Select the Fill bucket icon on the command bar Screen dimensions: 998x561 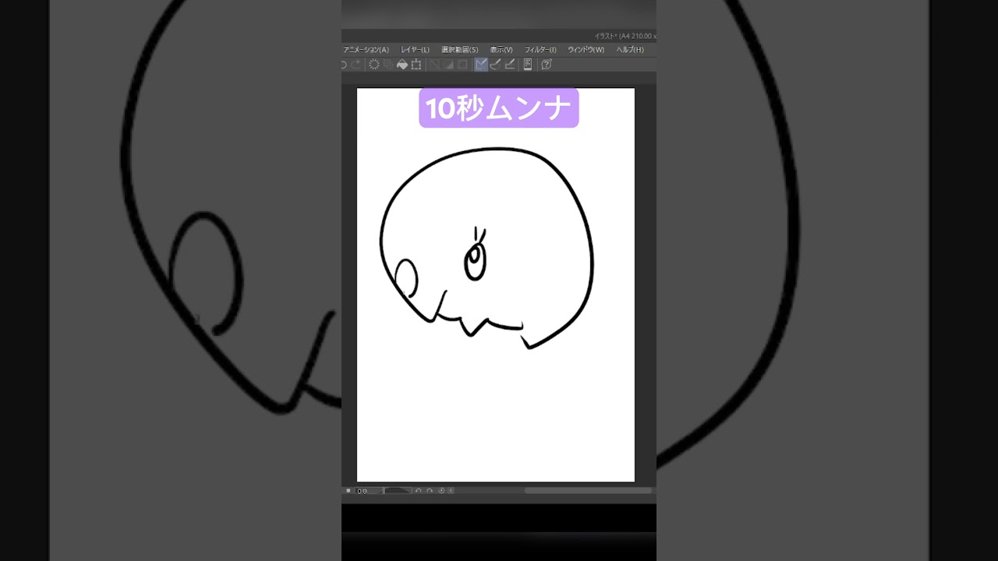click(x=402, y=64)
